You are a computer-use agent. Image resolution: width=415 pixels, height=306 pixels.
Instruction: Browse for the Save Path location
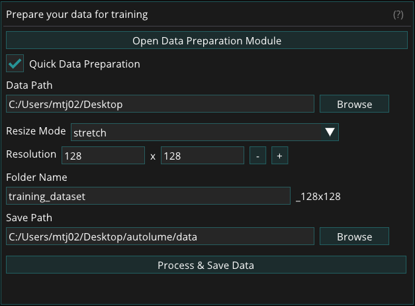pos(354,236)
